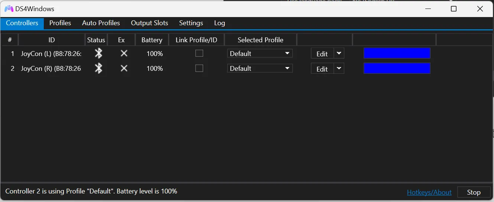
Task: Click the Controller 2 status bar message
Action: [x=91, y=191]
